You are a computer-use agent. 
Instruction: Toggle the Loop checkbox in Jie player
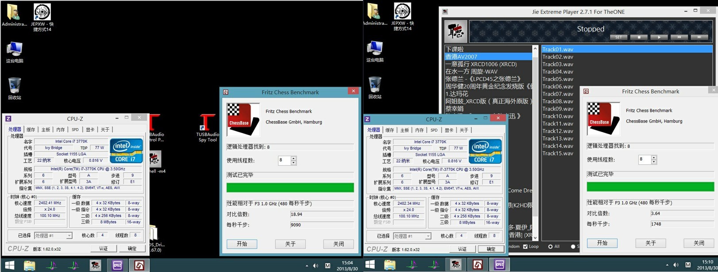click(525, 246)
